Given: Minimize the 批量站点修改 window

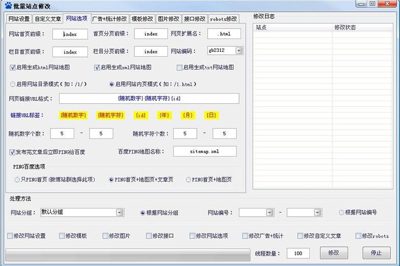Looking at the screenshot, I should click(361, 4).
